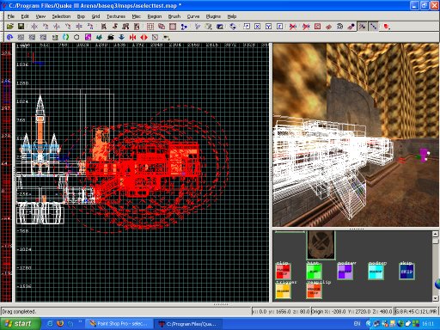Click the Windows start button
The height and width of the screenshot is (330, 440).
click(x=20, y=324)
